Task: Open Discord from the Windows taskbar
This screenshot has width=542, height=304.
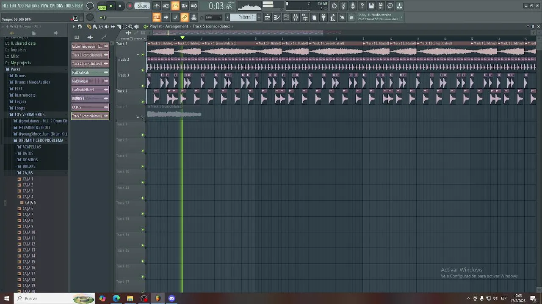Action: point(171,299)
